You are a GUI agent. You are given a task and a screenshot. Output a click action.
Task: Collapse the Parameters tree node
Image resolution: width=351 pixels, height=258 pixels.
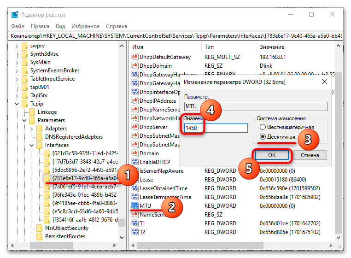pos(24,120)
